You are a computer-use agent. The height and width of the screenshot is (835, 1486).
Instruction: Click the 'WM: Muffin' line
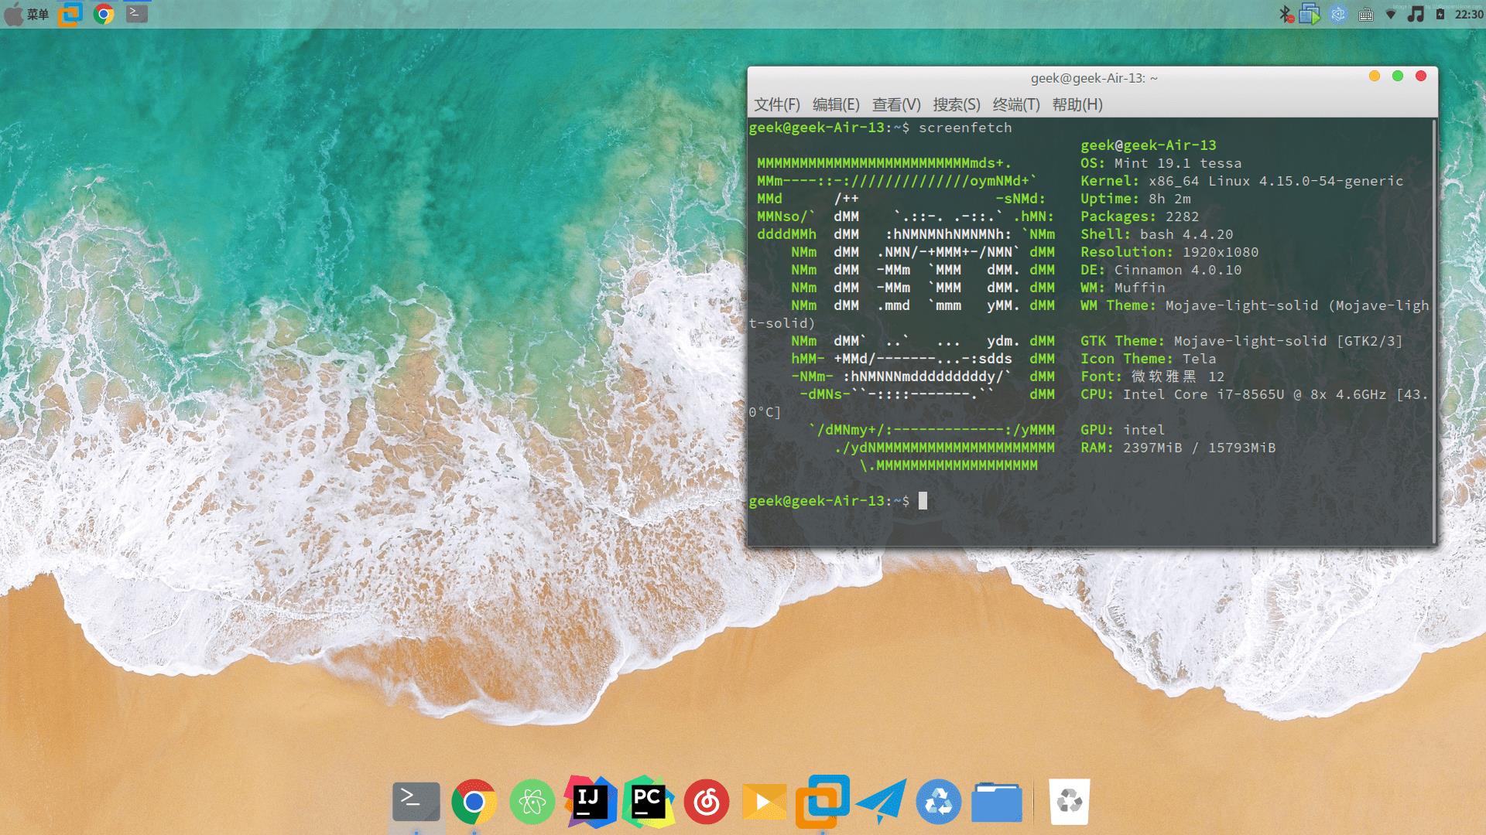[1122, 288]
